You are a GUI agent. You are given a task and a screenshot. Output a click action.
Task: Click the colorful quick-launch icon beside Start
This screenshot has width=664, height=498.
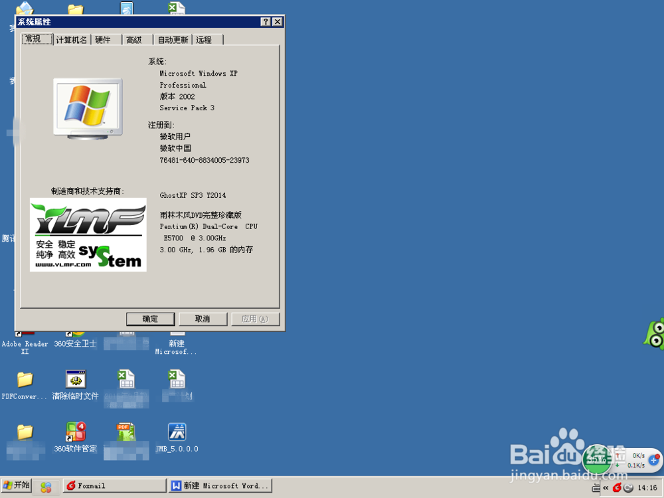click(x=46, y=487)
